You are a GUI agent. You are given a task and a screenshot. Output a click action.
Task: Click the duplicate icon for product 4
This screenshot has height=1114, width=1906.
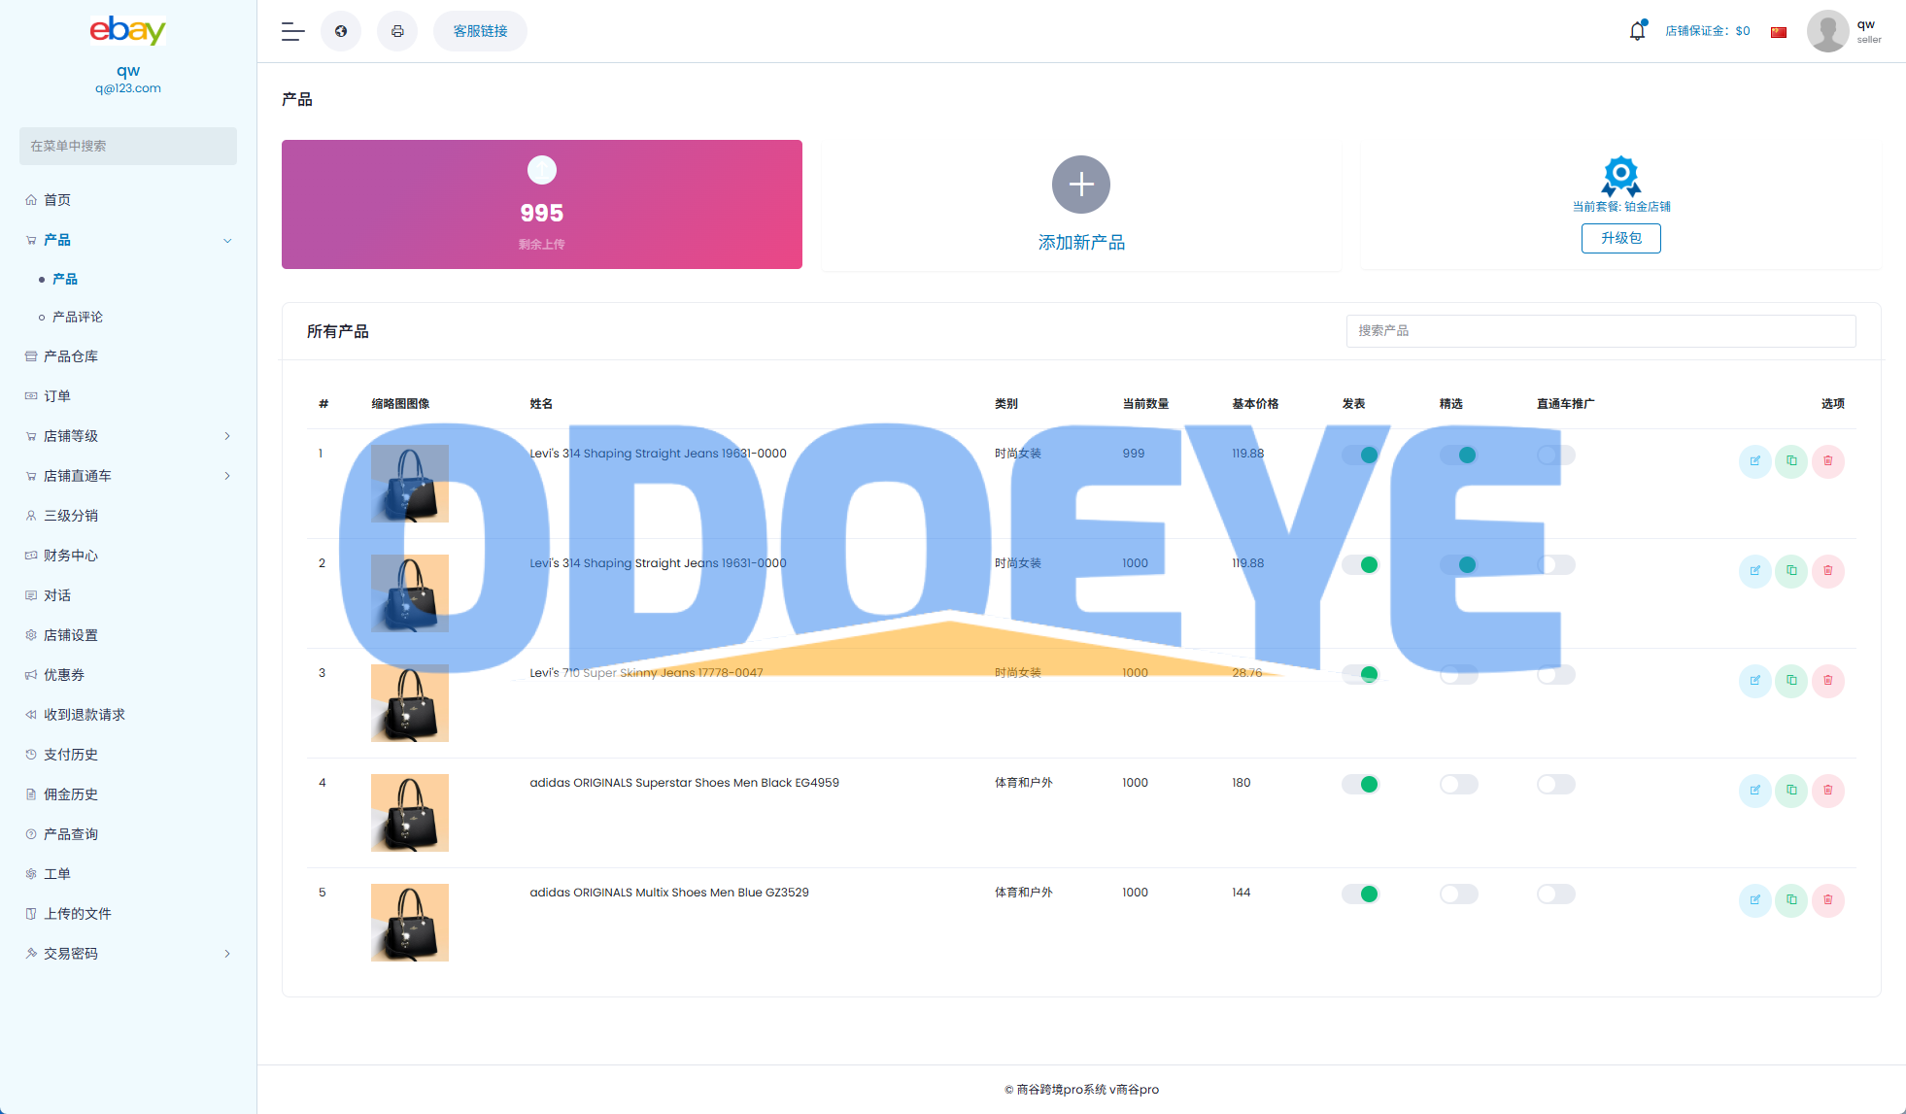point(1791,791)
